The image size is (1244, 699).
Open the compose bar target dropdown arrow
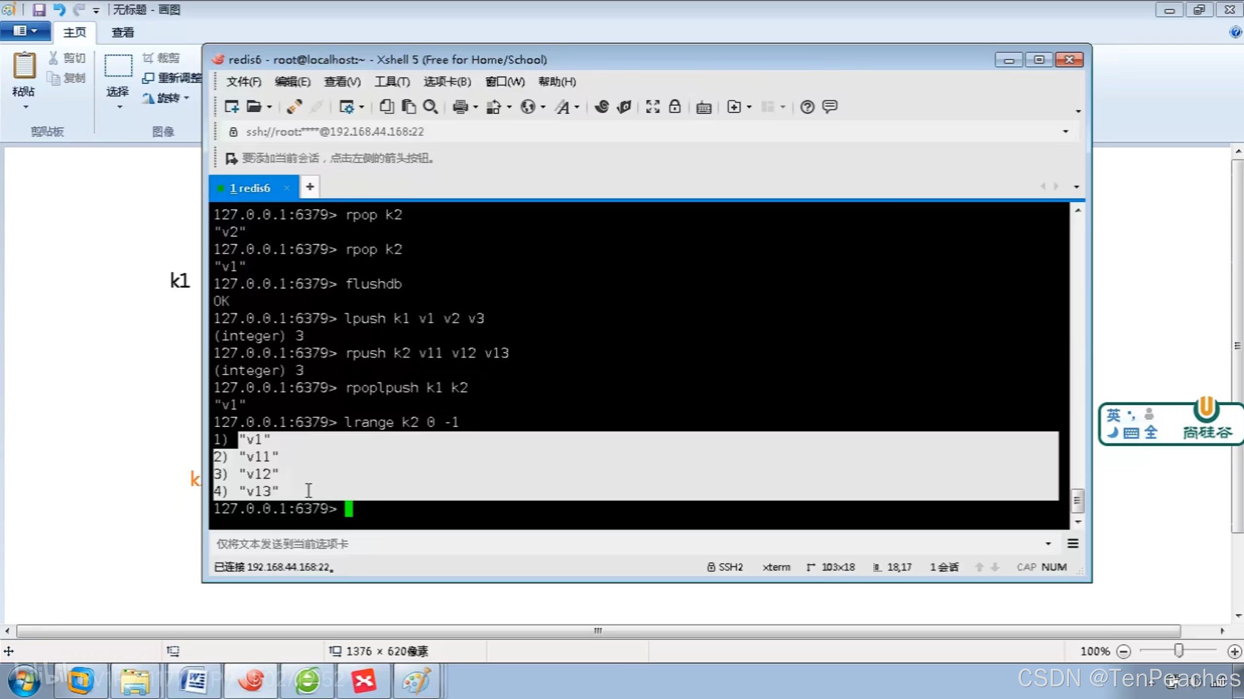point(1048,544)
